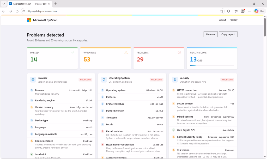Click the Warnings count 53
This screenshot has height=159, width=267.
pyautogui.click(x=87, y=59)
